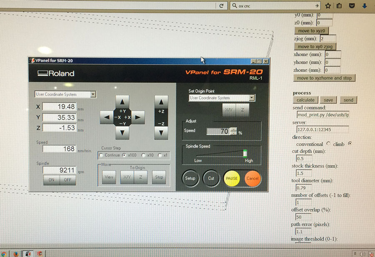This screenshot has width=375, height=257.
Task: Maximize the VPanel for SRM-20 window
Action: point(260,62)
